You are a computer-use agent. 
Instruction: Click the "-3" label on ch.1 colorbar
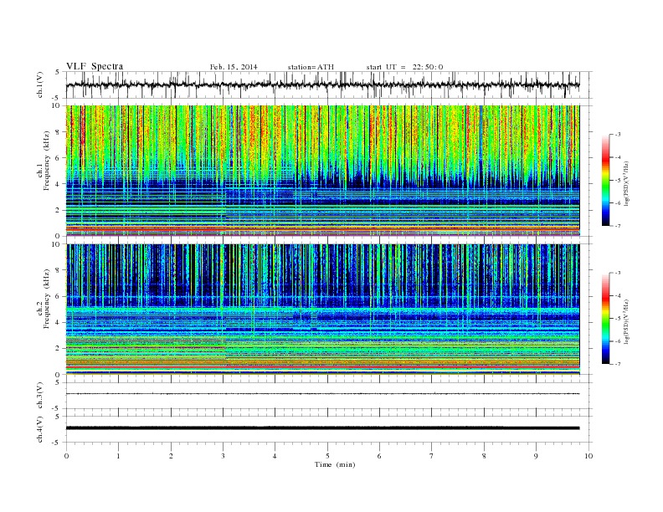pos(618,135)
